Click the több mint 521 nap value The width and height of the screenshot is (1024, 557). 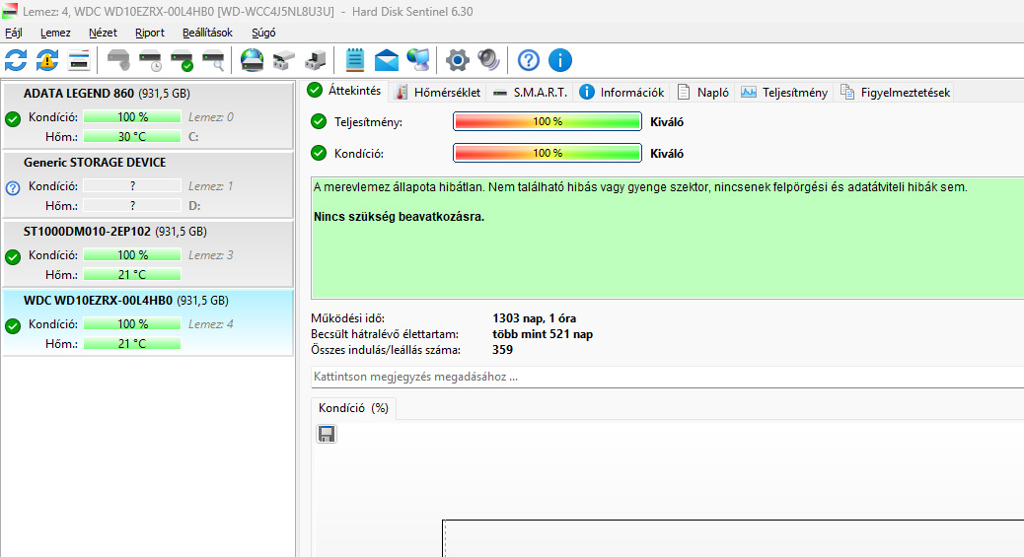click(x=543, y=334)
